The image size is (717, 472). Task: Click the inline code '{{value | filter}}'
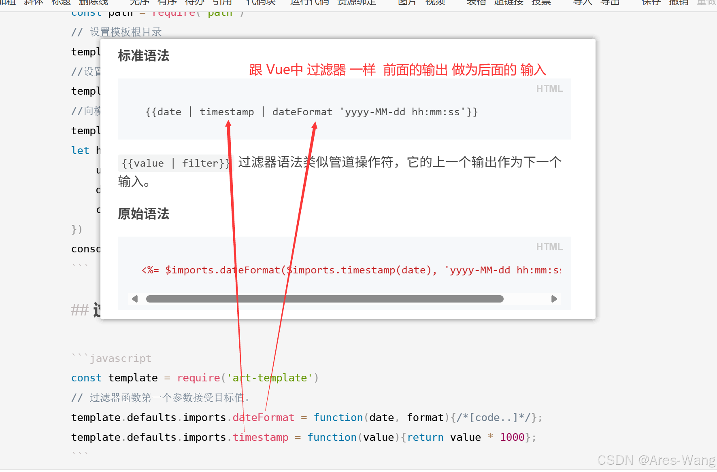pyautogui.click(x=176, y=163)
